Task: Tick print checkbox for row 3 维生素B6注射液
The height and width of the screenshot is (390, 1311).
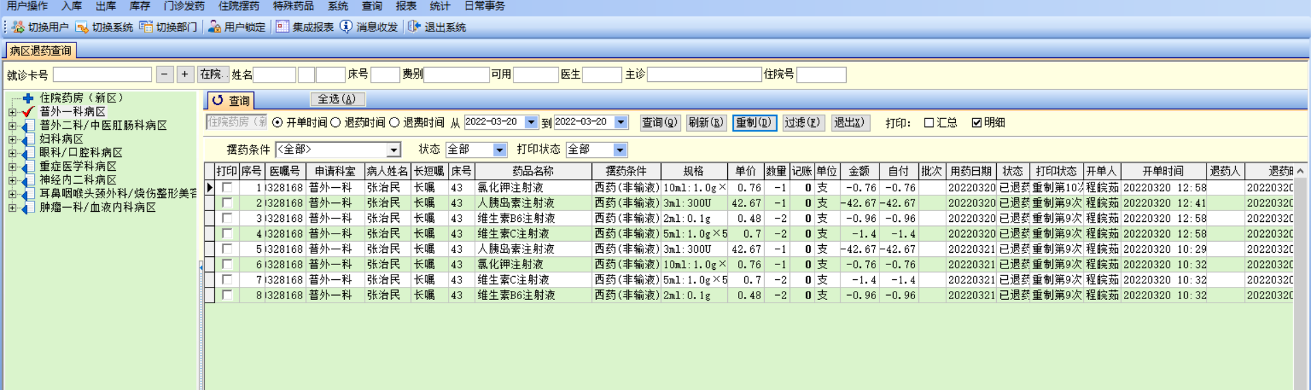Action: pyautogui.click(x=227, y=218)
